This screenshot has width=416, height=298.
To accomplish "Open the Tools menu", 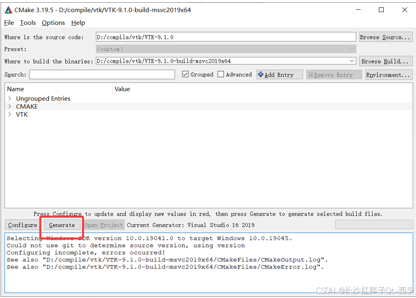I will [x=28, y=23].
